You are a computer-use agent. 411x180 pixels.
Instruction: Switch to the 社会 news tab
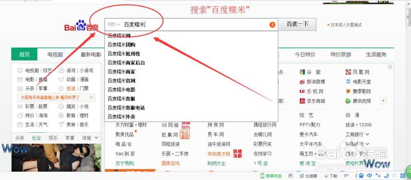37,138
